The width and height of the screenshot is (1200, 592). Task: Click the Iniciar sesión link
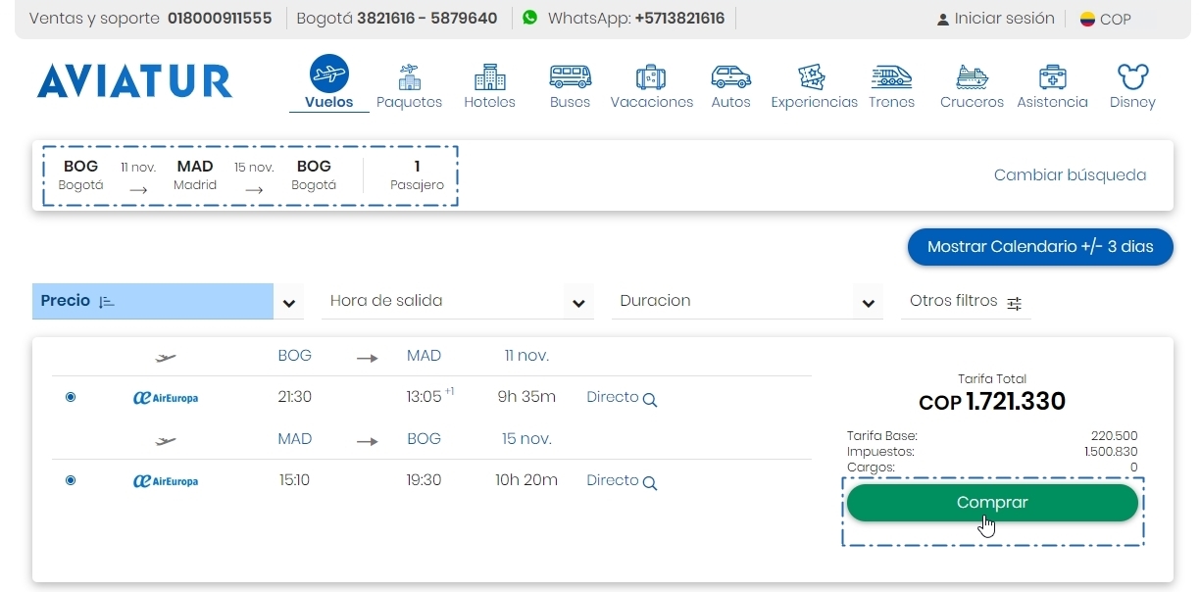click(x=1004, y=19)
